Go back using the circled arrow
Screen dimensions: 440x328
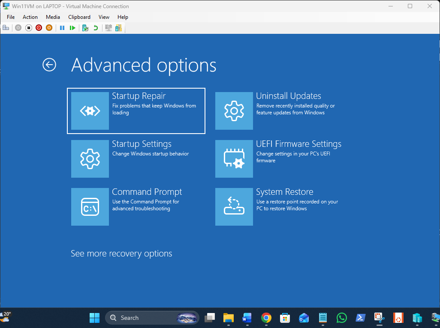pyautogui.click(x=49, y=65)
